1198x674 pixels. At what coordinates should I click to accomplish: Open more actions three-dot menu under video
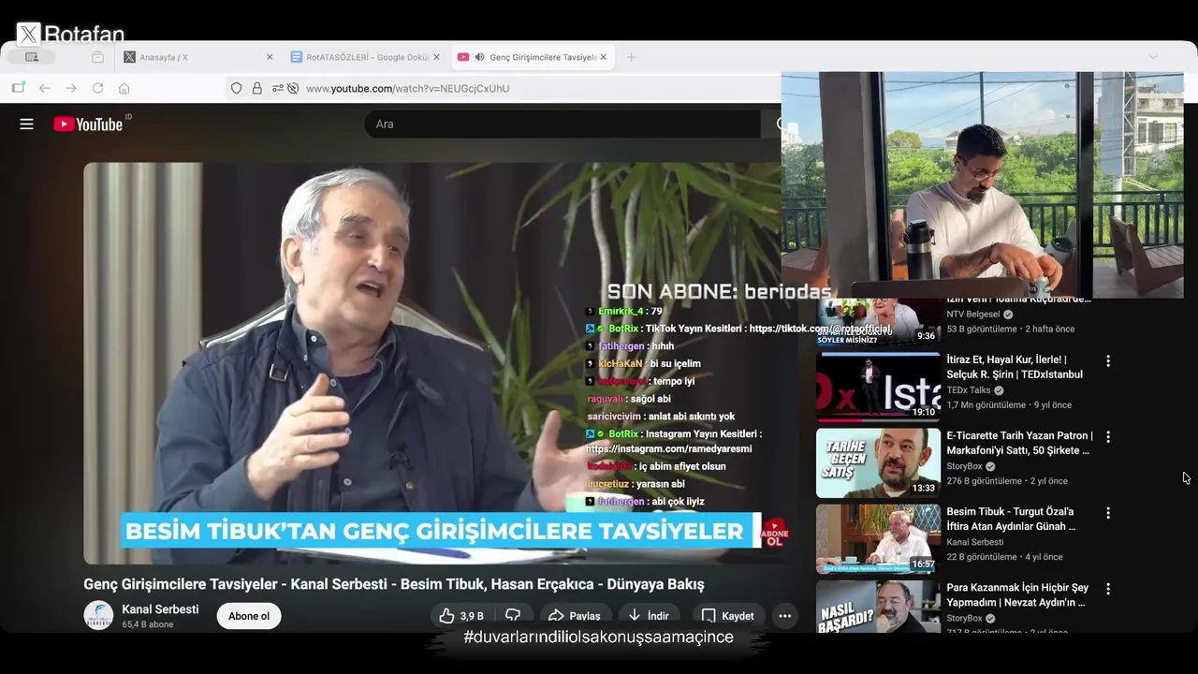click(x=785, y=616)
